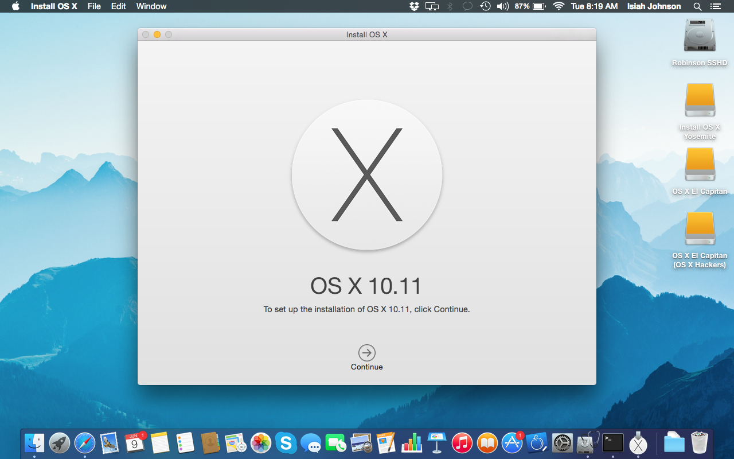This screenshot has width=734, height=459.
Task: Launch Skype from the Dock
Action: coord(286,442)
